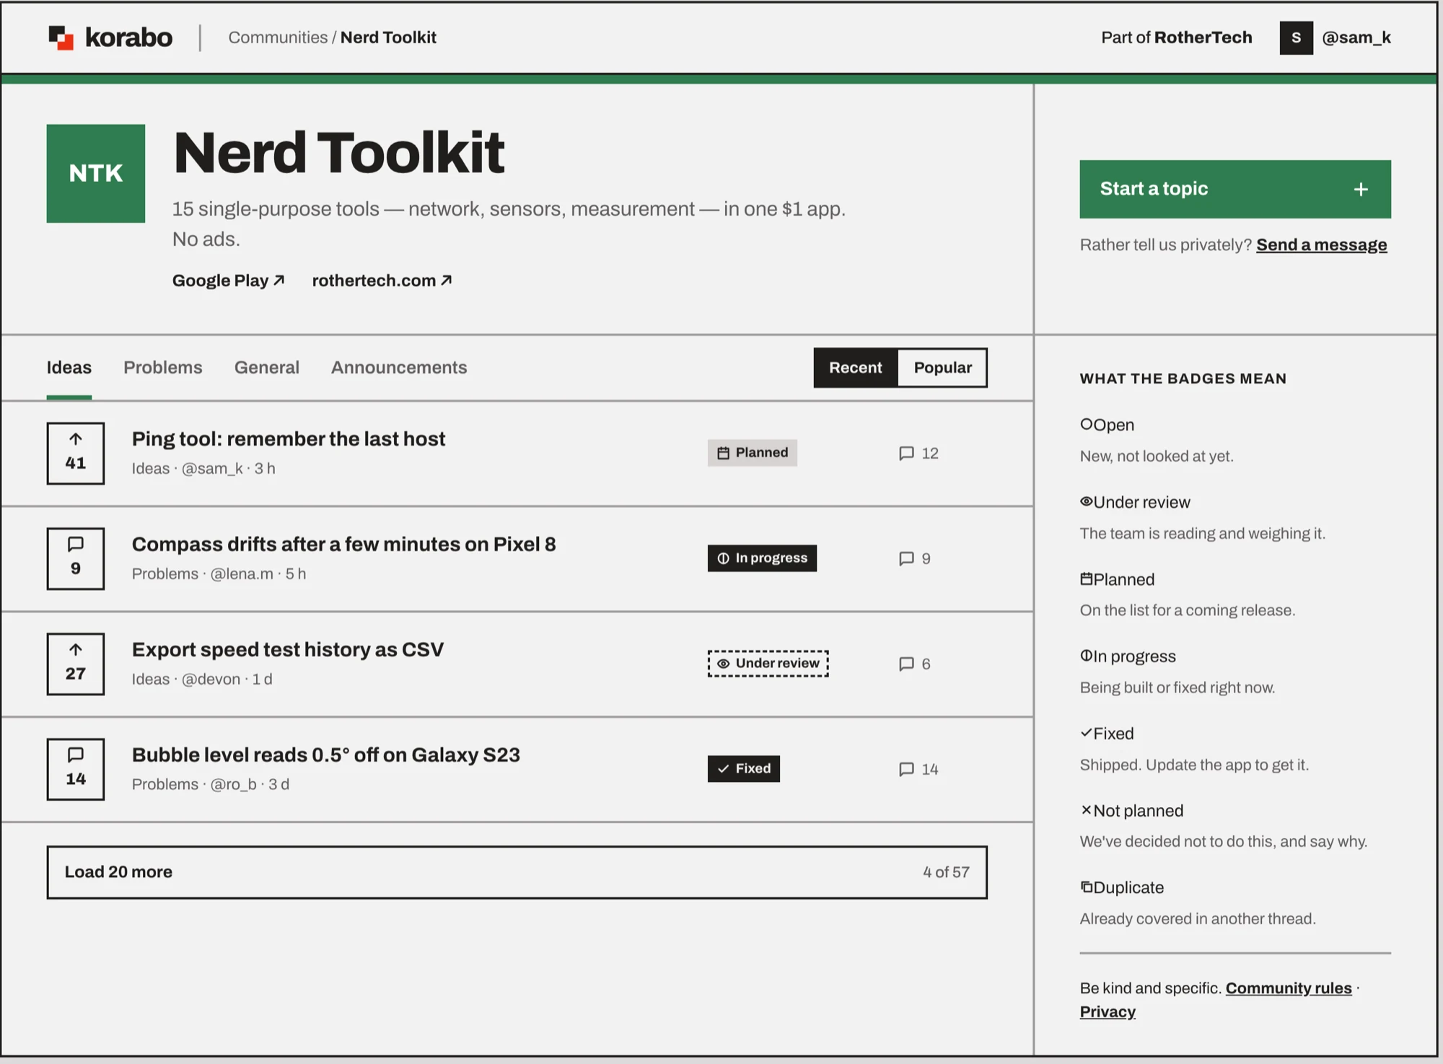Go to the Announcements tab
The image size is (1443, 1064).
[399, 368]
